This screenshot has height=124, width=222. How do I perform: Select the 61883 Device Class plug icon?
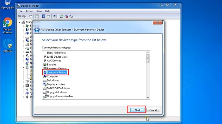coord(45,56)
